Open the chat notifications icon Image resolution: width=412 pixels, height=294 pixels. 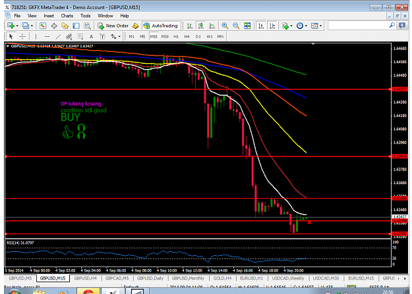[401, 26]
